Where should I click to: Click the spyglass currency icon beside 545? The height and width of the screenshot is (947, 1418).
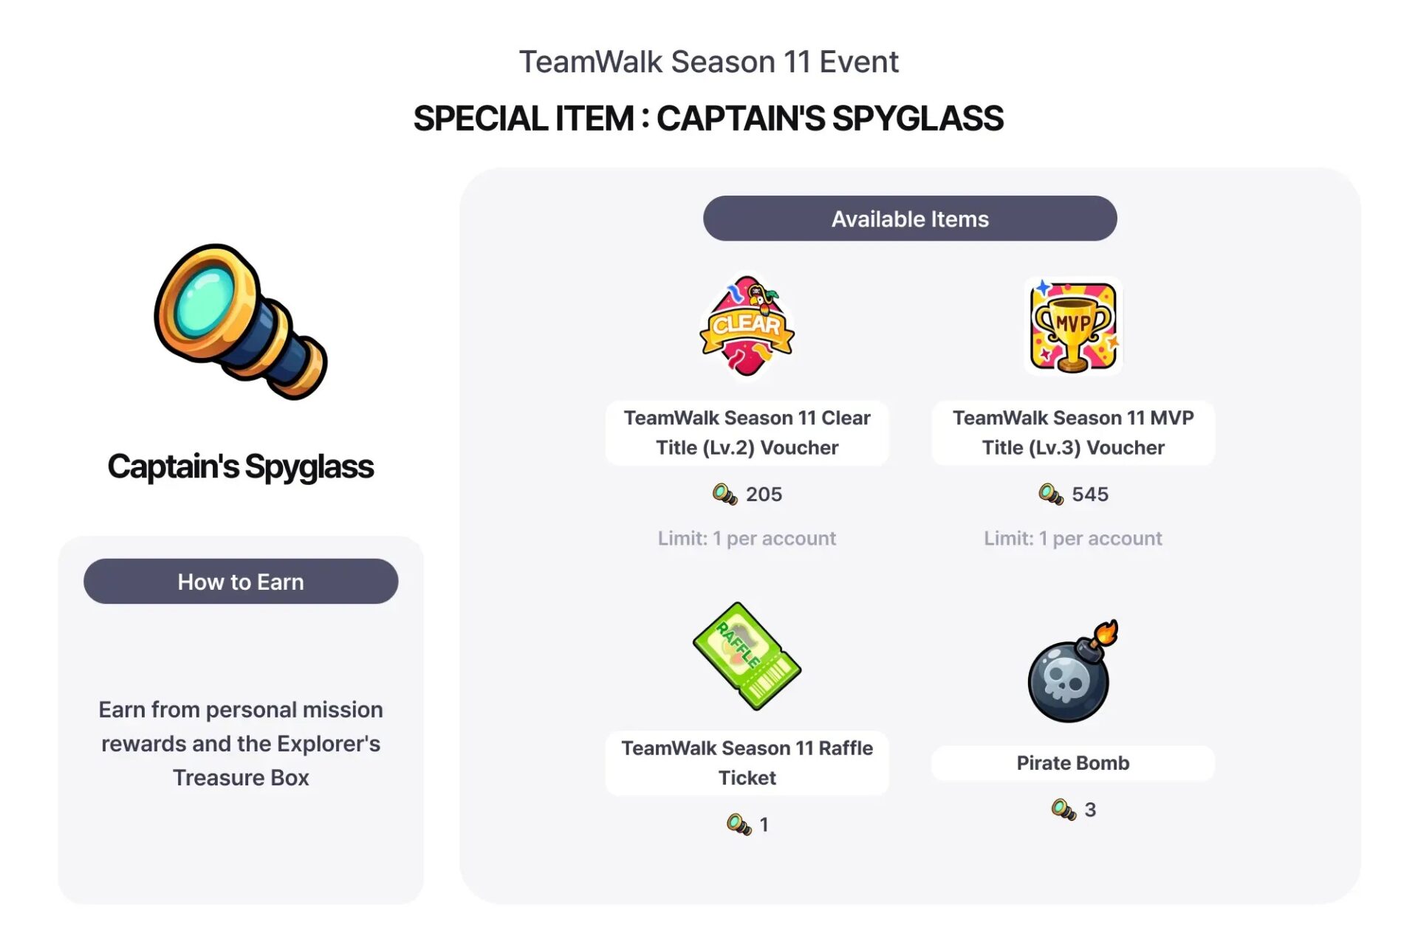(1050, 494)
